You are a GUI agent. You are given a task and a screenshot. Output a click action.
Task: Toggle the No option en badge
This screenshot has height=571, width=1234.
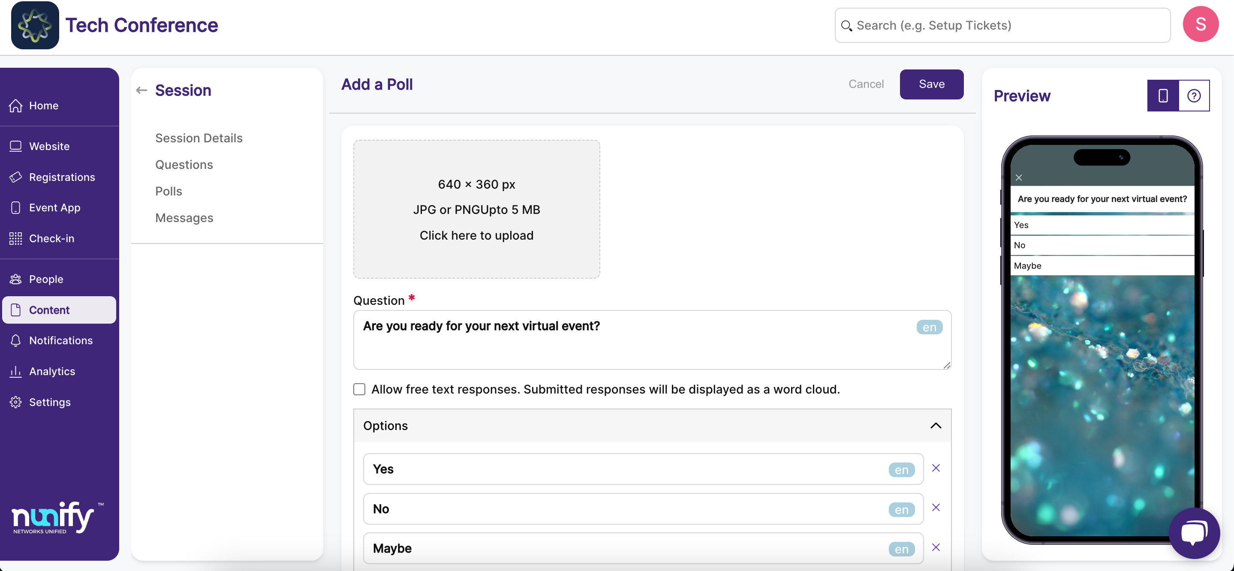click(902, 510)
